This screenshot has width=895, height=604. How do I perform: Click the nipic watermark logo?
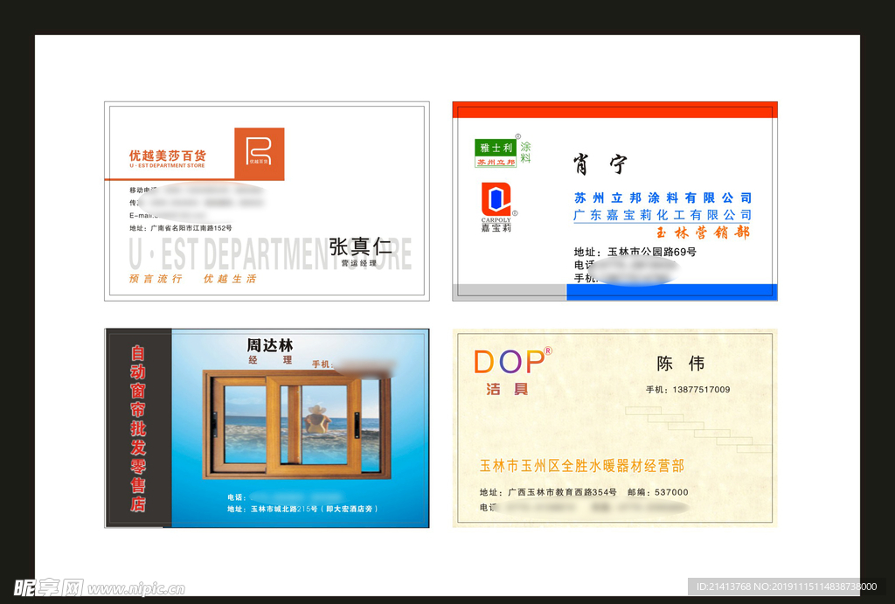(49, 587)
